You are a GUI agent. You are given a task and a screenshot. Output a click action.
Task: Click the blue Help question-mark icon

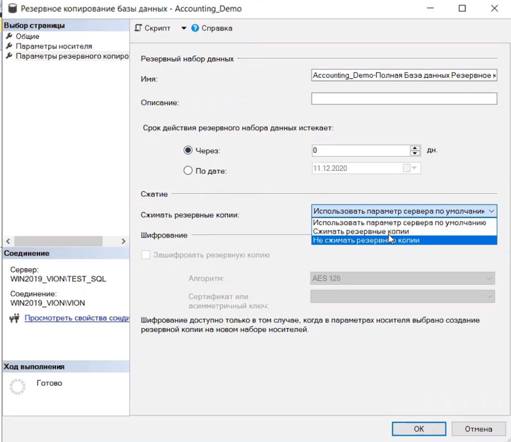[x=195, y=28]
